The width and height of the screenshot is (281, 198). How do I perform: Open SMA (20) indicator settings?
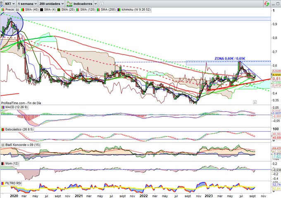(x=66, y=9)
